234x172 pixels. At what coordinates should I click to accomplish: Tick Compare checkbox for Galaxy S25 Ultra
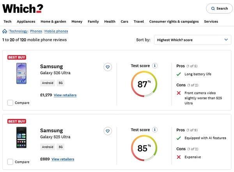(x=10, y=162)
